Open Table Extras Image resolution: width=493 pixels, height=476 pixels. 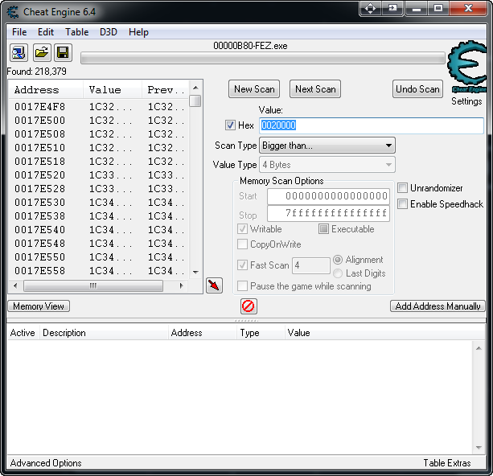point(447,463)
